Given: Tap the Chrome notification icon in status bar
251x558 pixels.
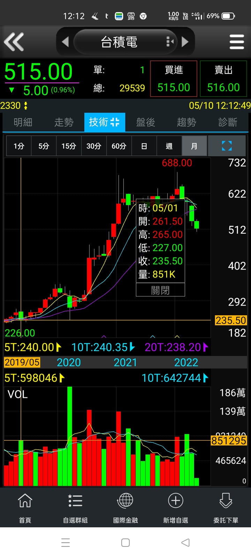Looking at the screenshot, I should pos(143,16).
